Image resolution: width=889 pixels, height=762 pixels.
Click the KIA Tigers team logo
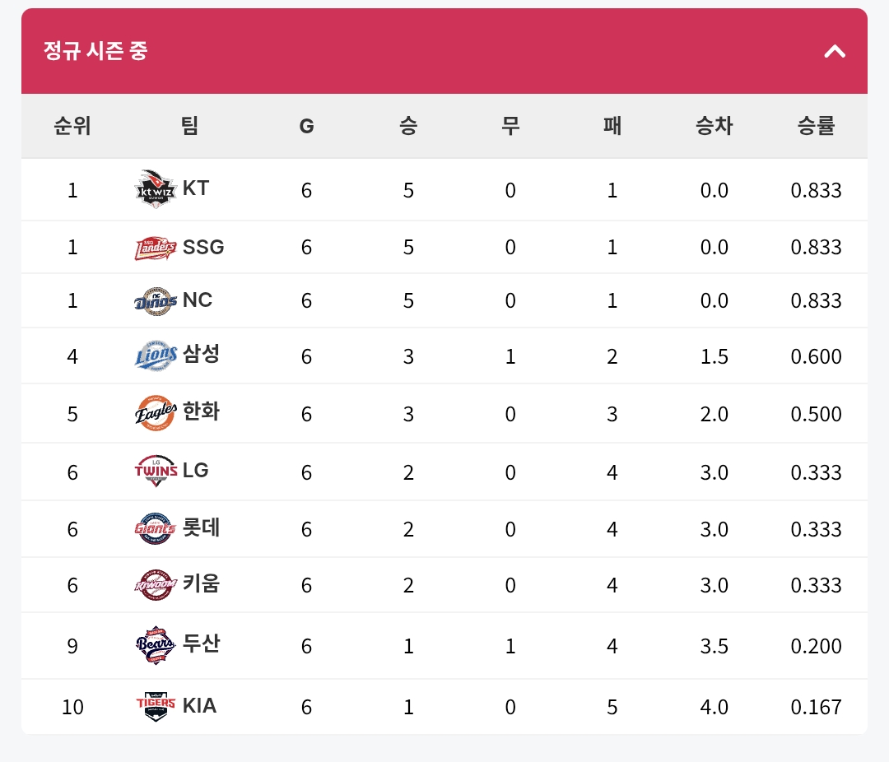[156, 707]
